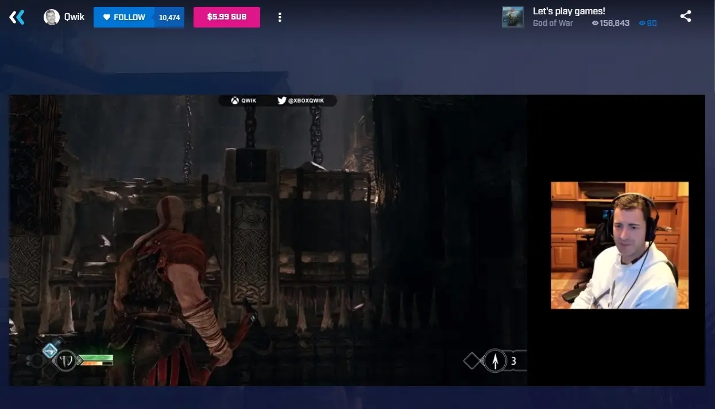The height and width of the screenshot is (409, 715).
Task: Open the God of War game thumbnail
Action: 513,17
